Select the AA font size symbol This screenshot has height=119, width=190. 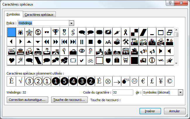(x=108, y=42)
